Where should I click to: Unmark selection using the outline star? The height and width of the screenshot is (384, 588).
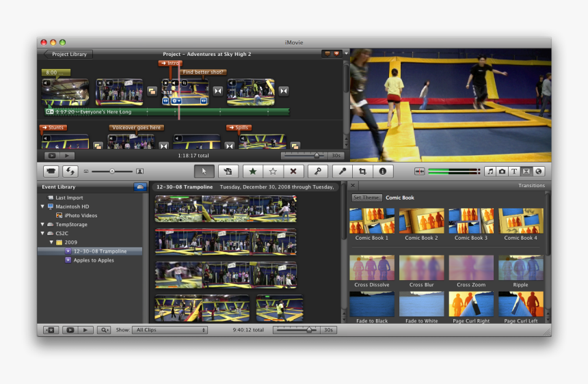(273, 172)
